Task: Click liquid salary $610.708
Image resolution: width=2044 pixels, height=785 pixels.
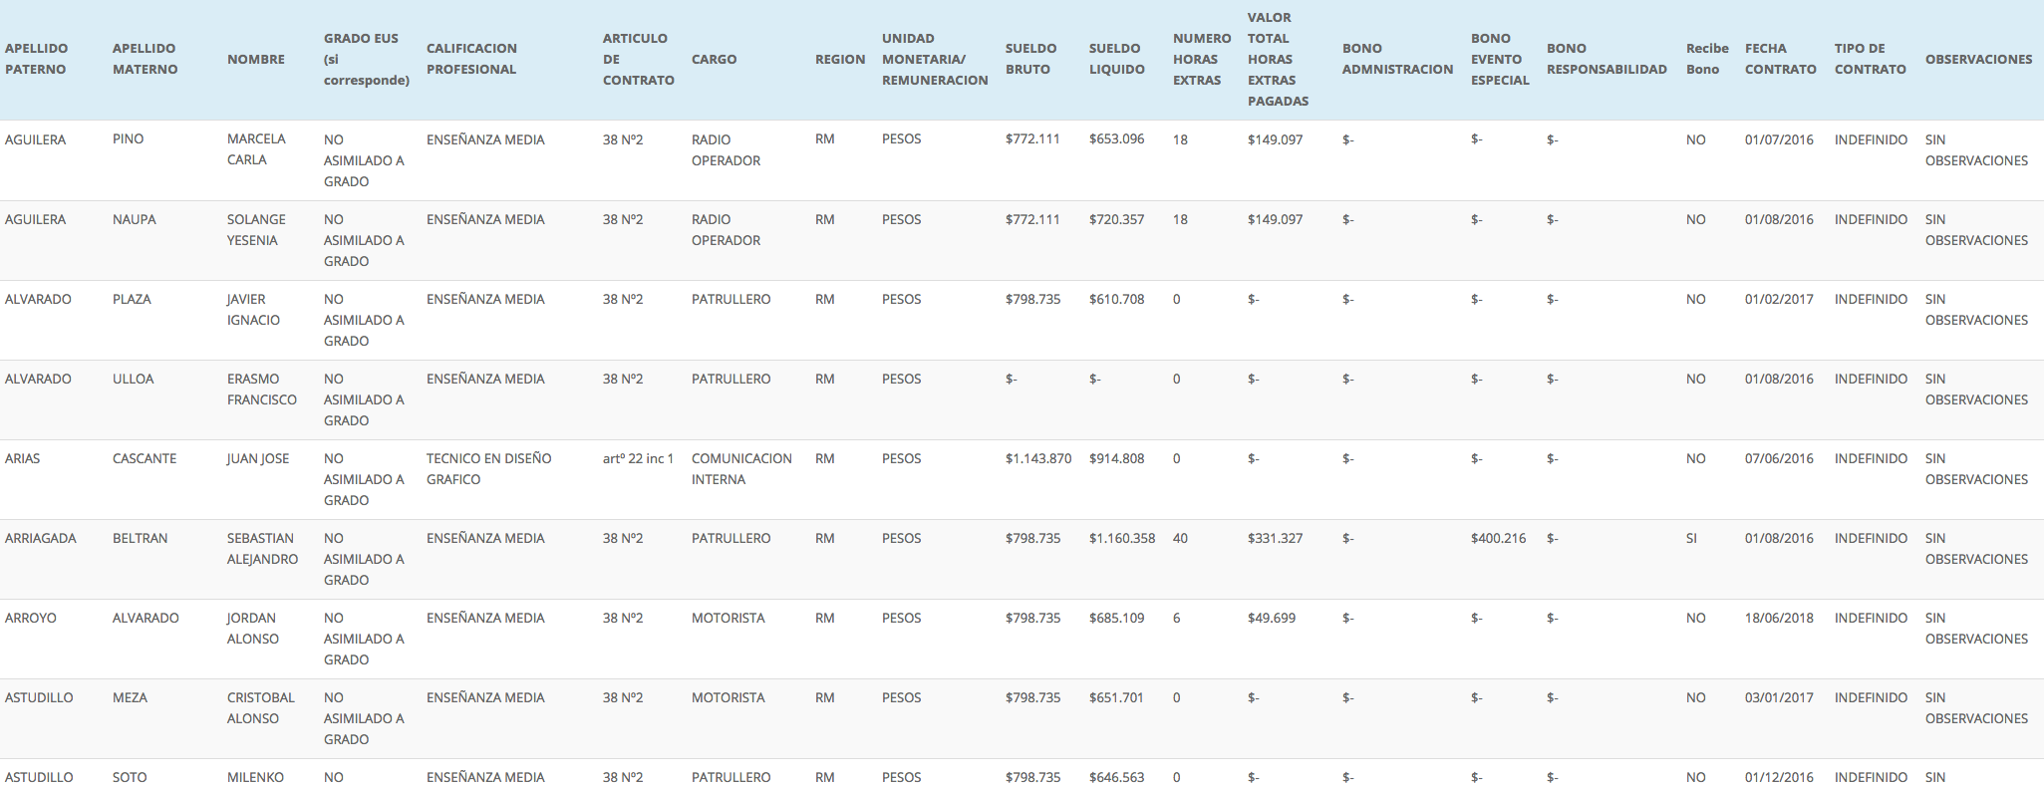Action: pos(1117,299)
